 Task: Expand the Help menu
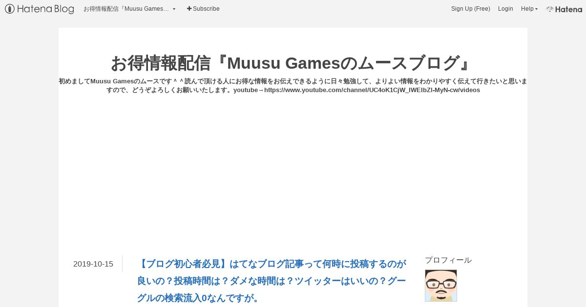click(529, 9)
